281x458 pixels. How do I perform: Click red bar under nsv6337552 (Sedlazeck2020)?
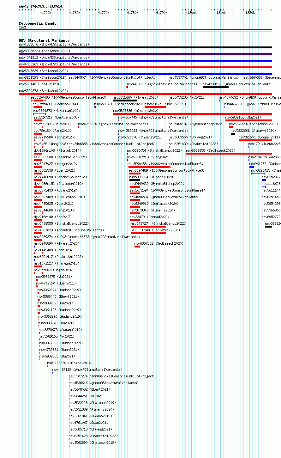137,247
